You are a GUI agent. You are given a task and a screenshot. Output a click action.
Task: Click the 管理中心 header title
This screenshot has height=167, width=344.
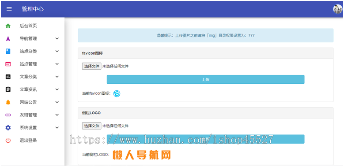33,9
